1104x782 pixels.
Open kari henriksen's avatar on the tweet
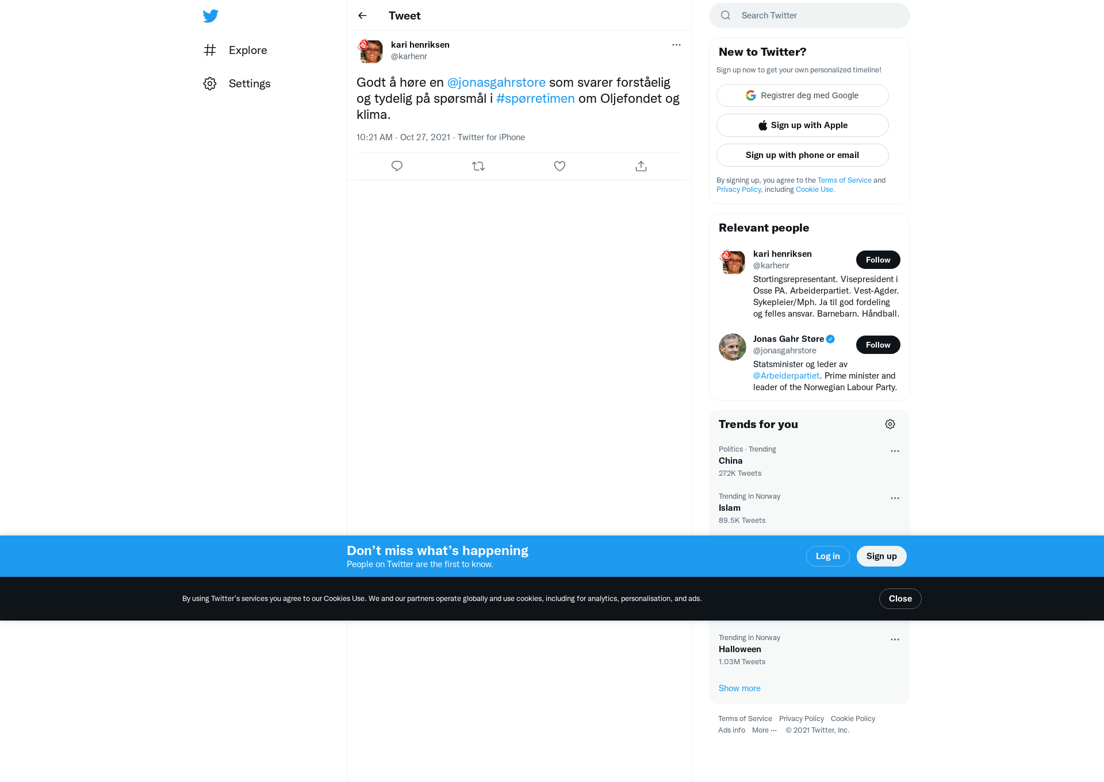(x=370, y=51)
